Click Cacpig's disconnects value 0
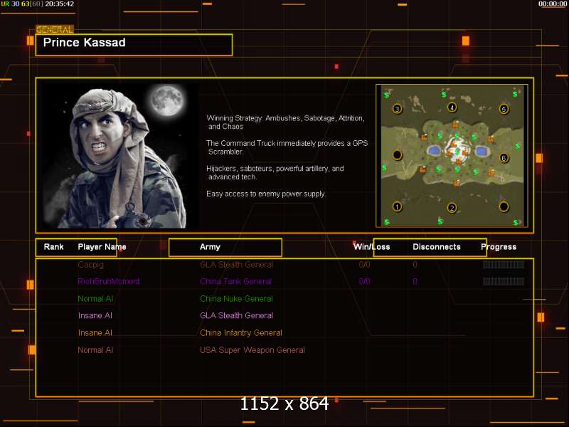The height and width of the screenshot is (427, 569). coord(415,265)
